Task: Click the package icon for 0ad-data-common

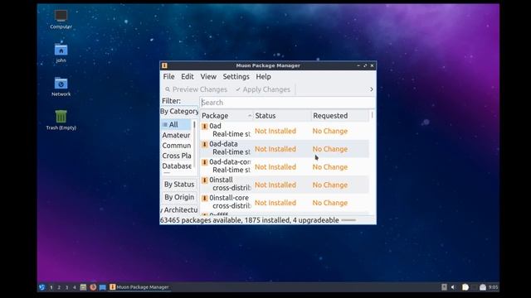Action: tap(205, 162)
